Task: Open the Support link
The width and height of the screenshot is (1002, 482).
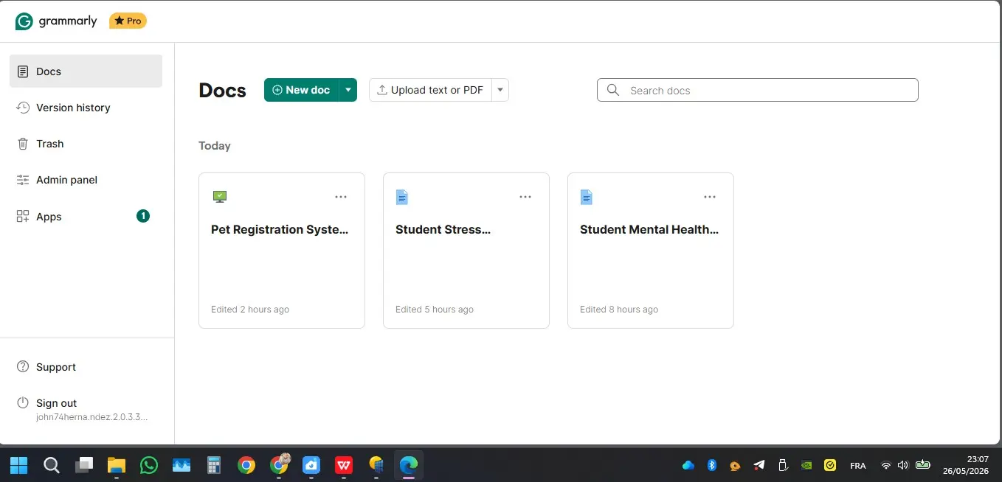Action: click(56, 367)
